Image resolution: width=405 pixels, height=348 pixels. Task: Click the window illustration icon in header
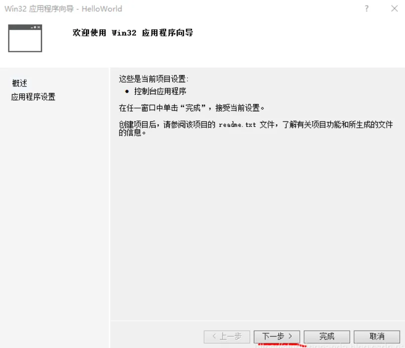[25, 38]
